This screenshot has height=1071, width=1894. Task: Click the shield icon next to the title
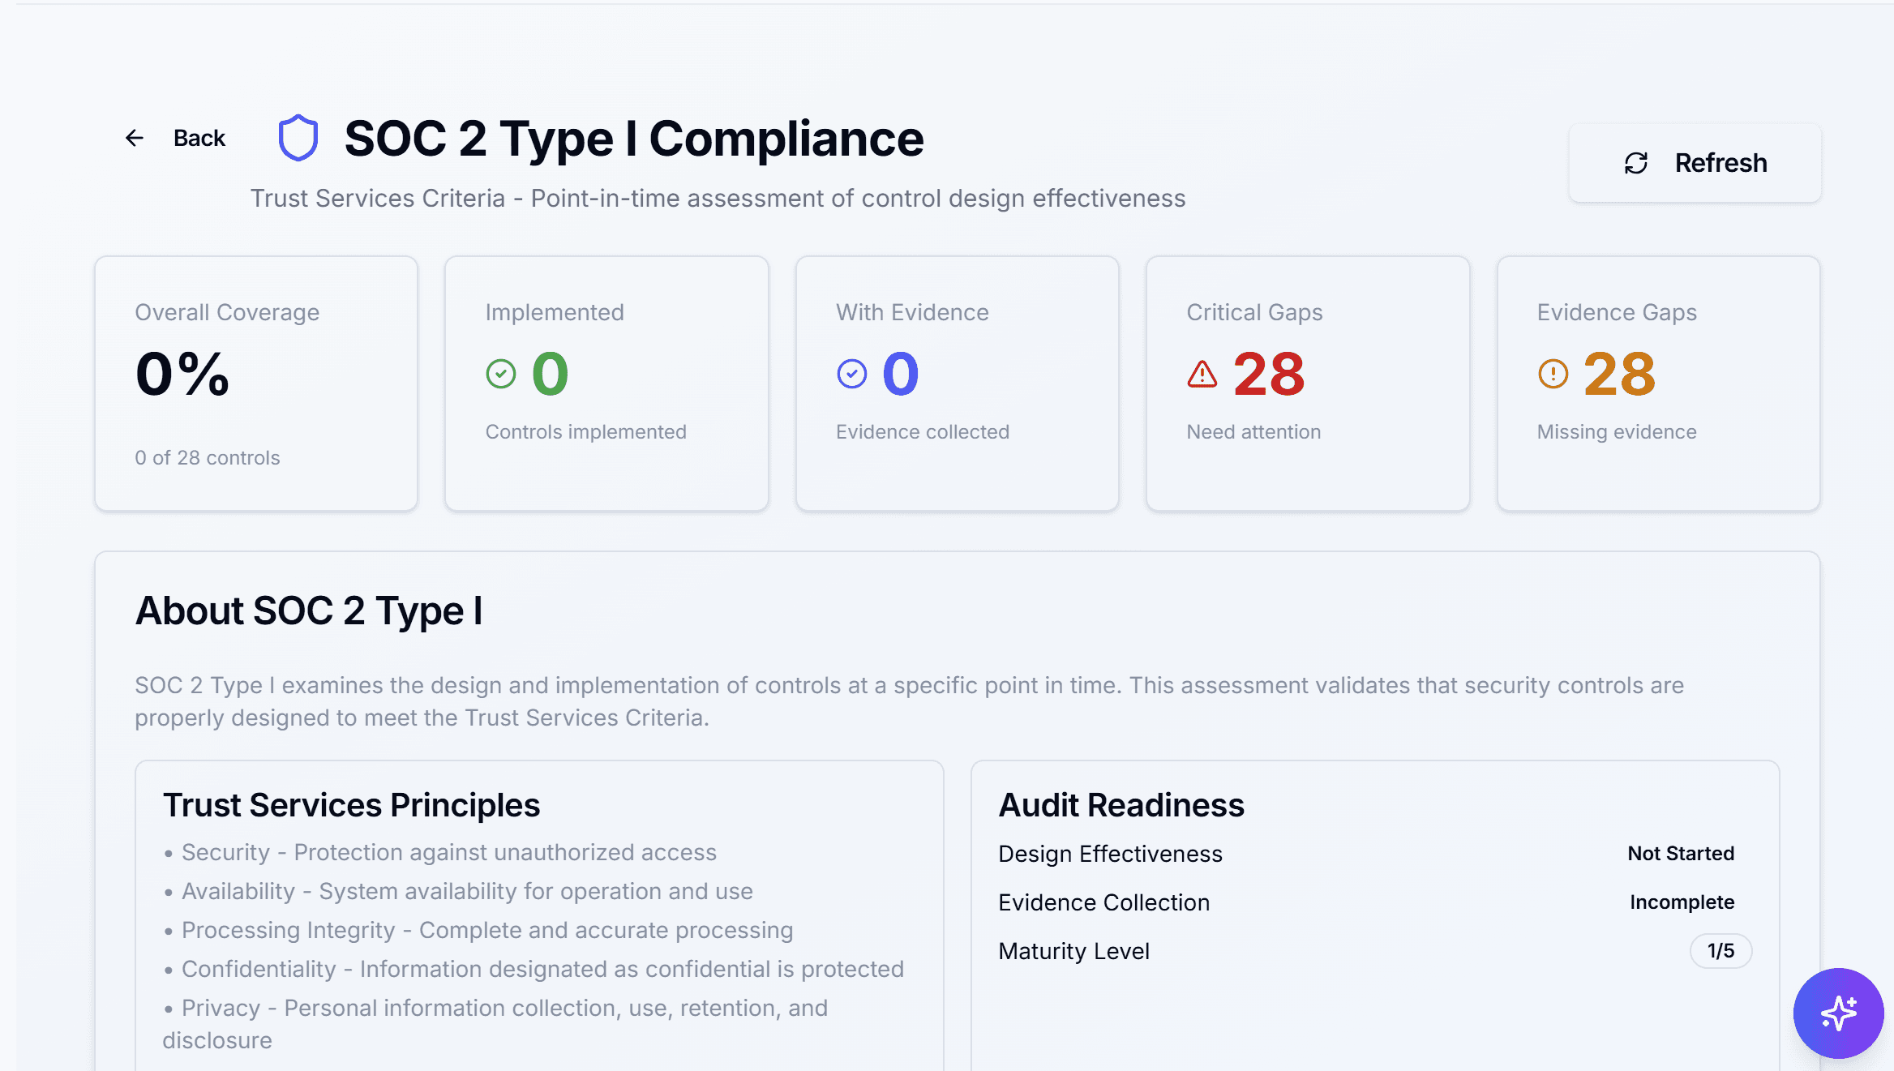point(298,139)
